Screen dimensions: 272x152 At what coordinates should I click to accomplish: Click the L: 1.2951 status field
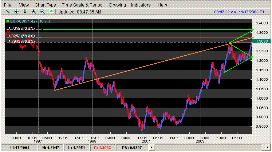pos(76,148)
